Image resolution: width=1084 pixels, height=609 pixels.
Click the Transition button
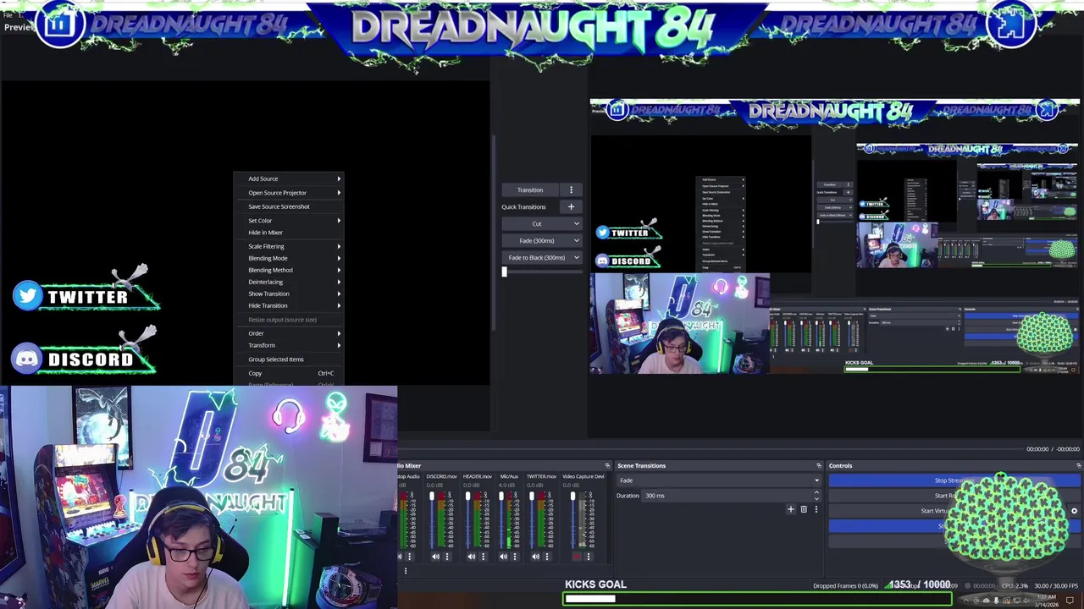click(x=530, y=189)
